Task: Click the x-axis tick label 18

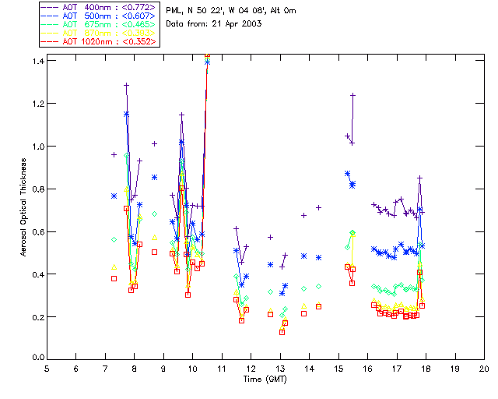Action: tap(426, 369)
